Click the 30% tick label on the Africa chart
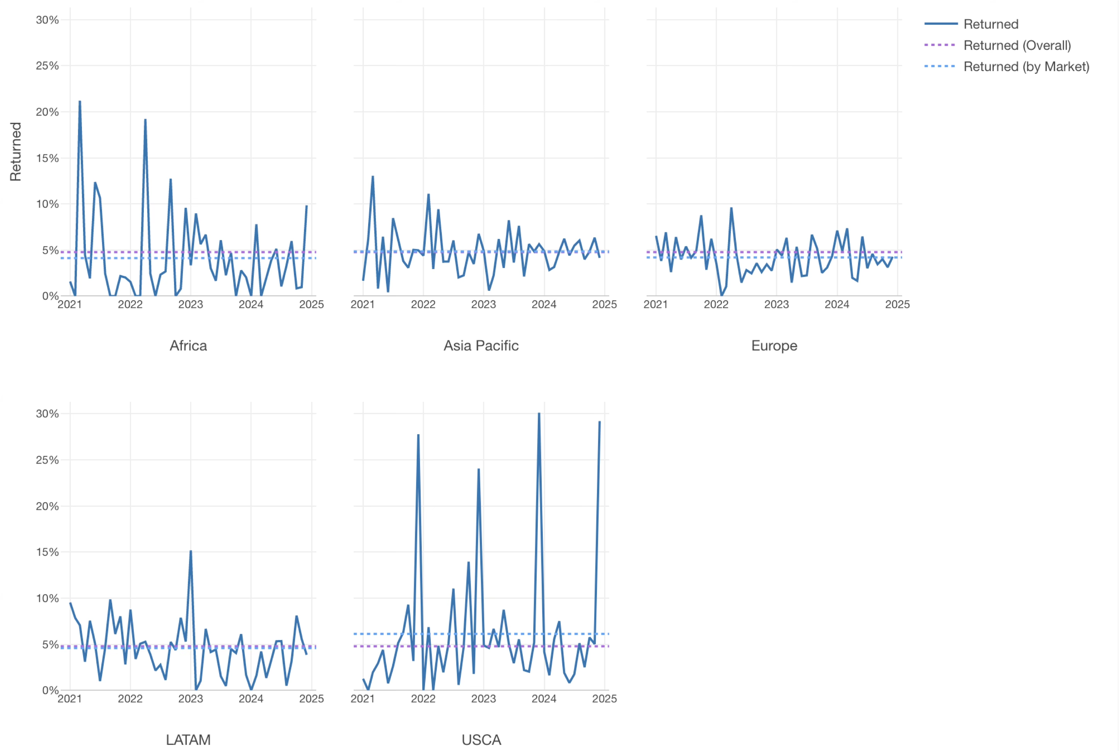This screenshot has width=1119, height=751. tap(48, 20)
